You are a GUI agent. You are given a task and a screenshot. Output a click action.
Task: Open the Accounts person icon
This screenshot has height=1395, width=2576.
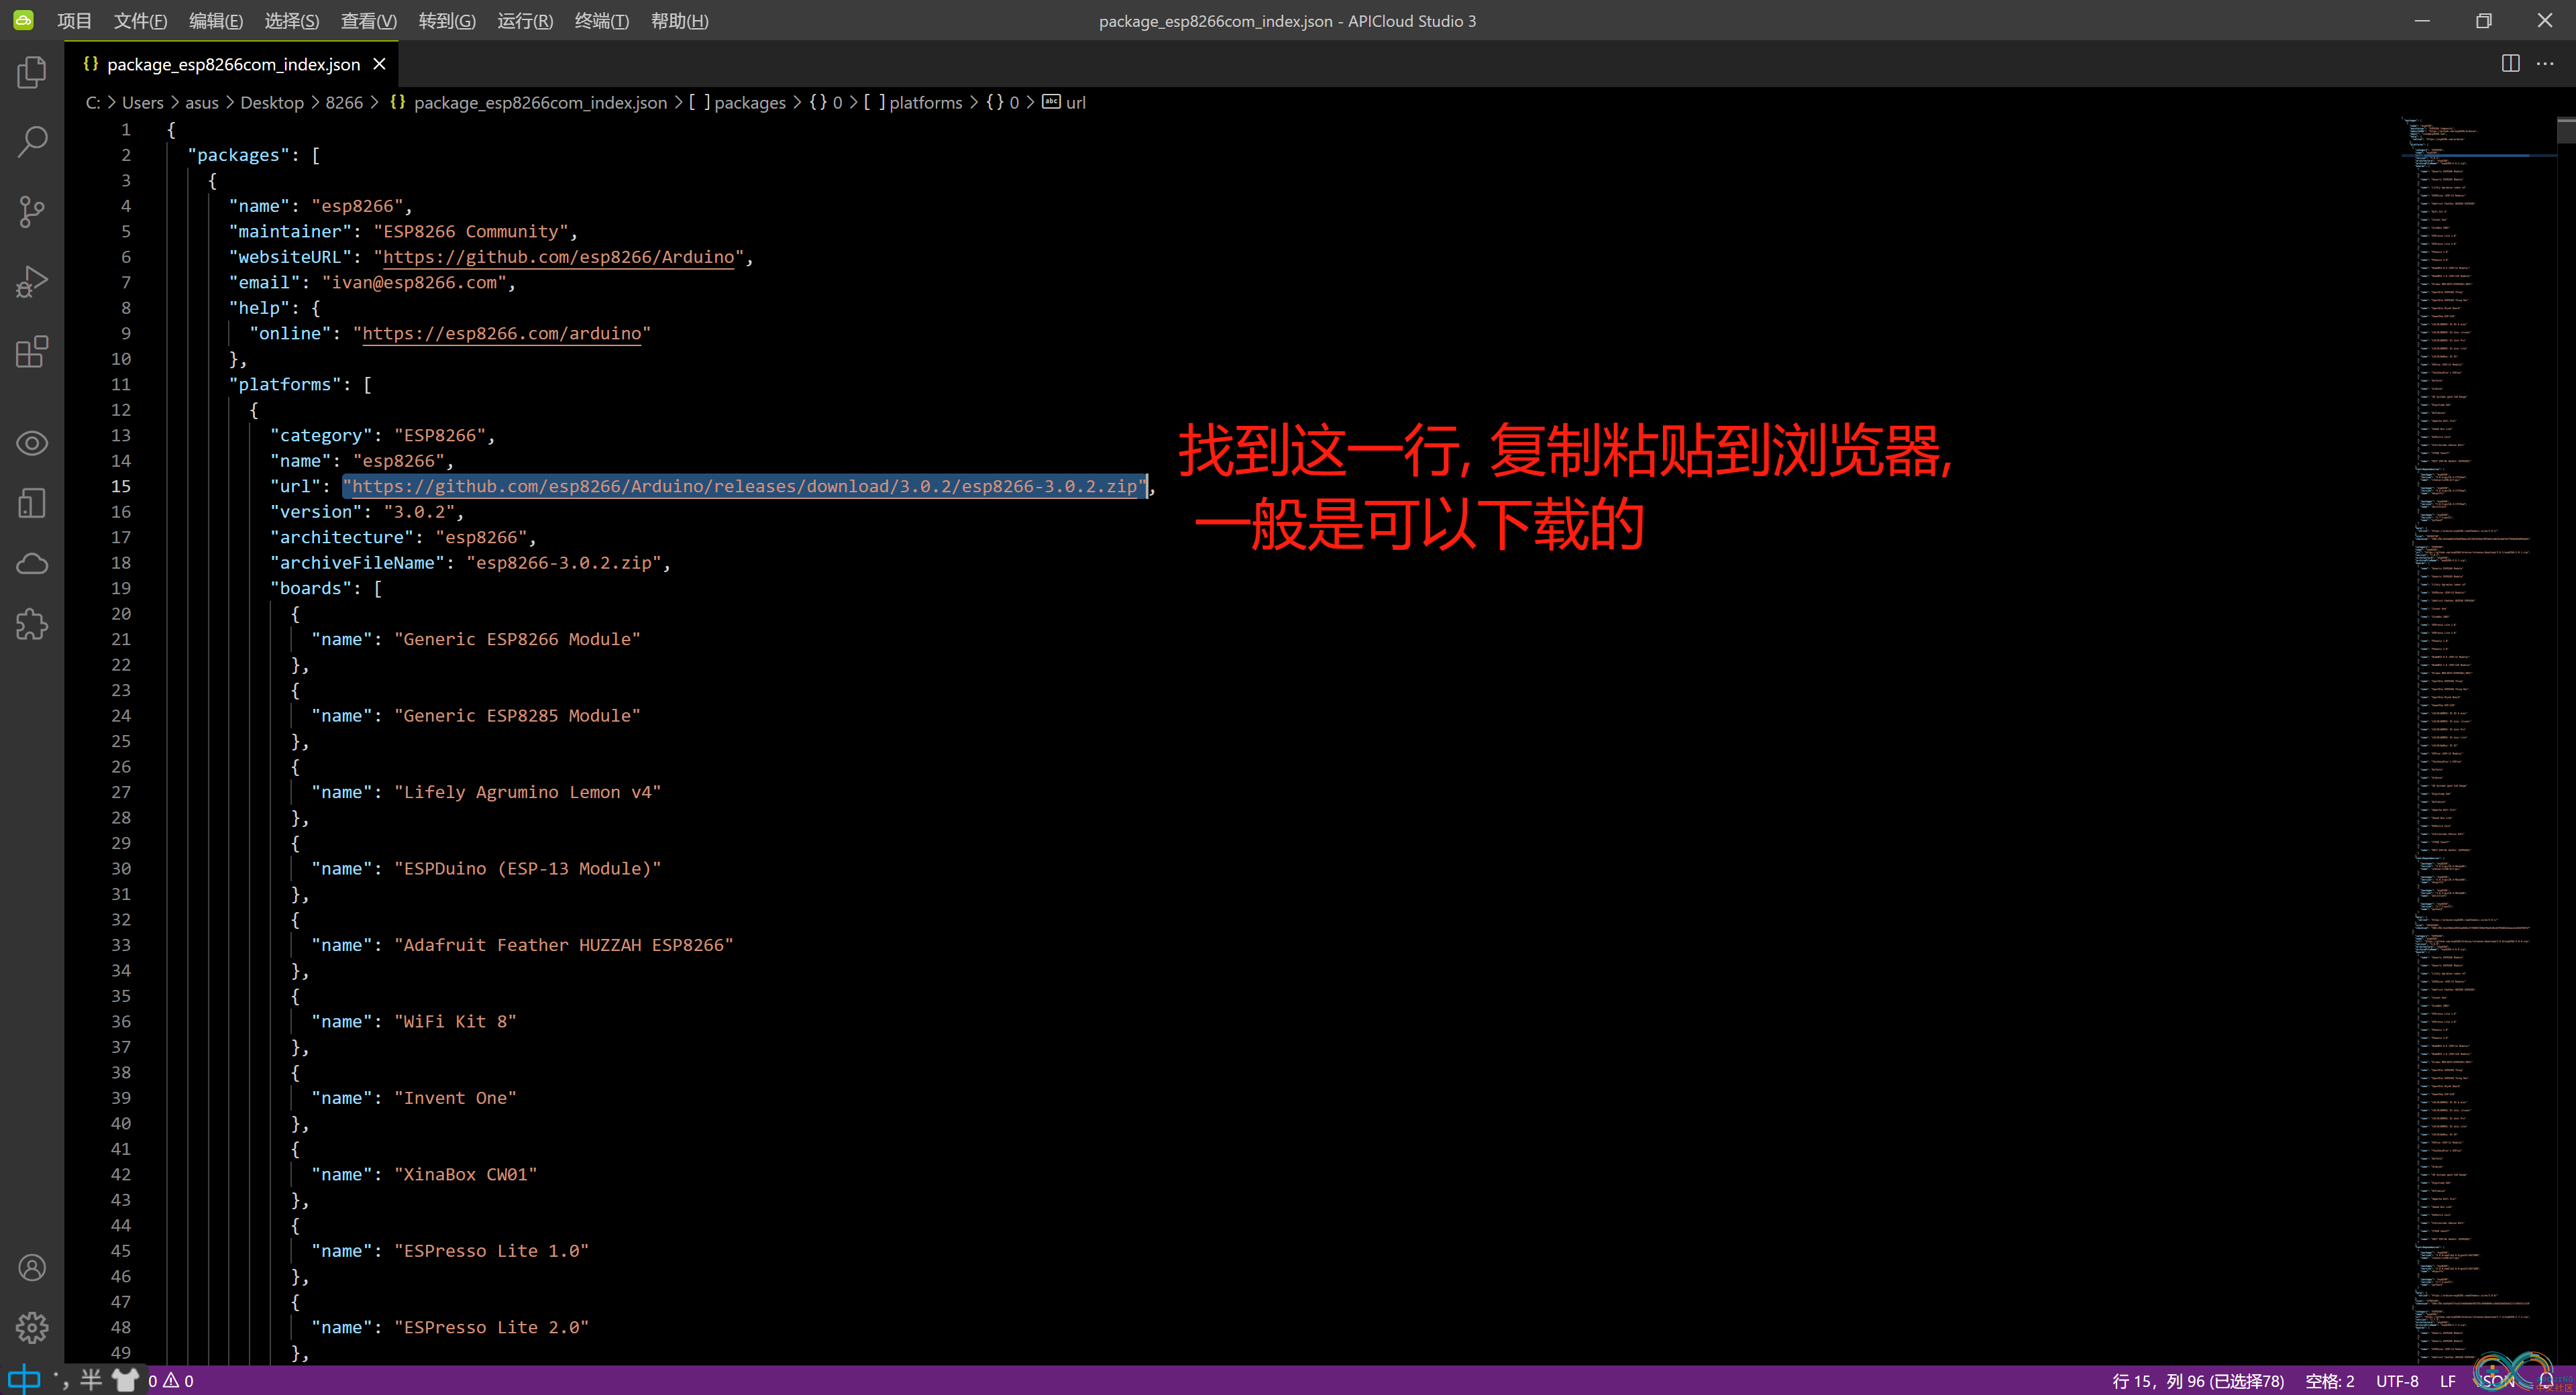click(32, 1267)
